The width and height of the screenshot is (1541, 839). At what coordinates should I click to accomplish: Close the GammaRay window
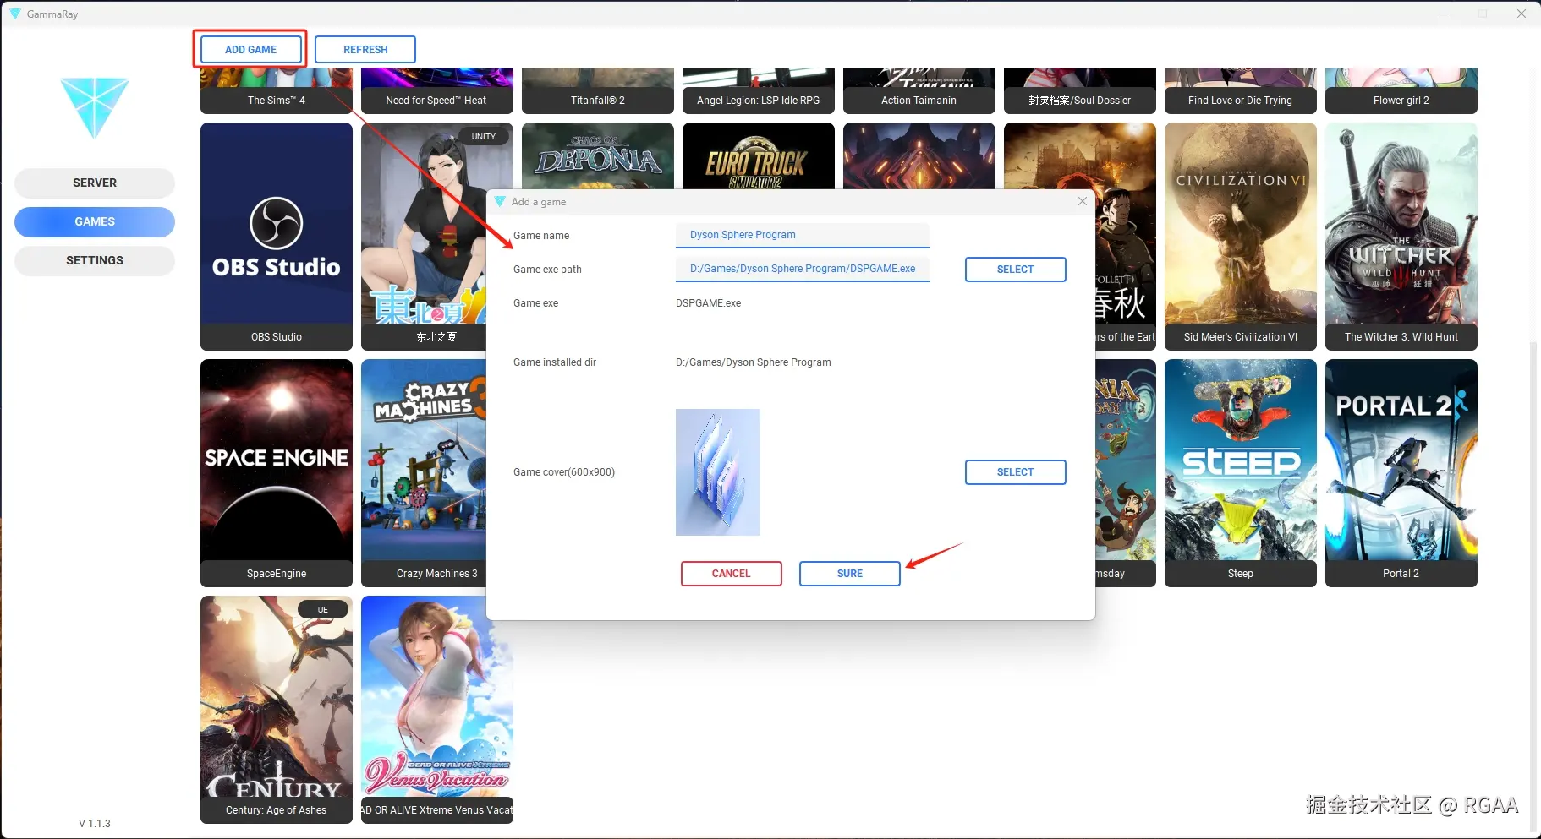(1521, 14)
